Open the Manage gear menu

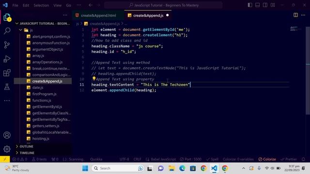click(x=7, y=149)
